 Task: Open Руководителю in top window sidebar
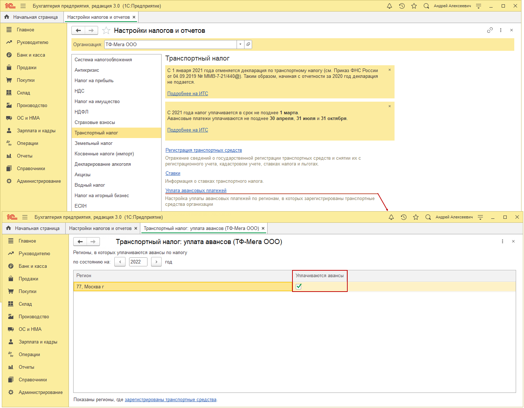pos(32,43)
